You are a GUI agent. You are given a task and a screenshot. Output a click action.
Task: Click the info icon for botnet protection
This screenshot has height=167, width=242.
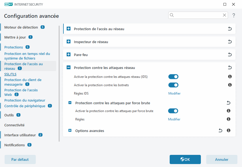[230, 85]
